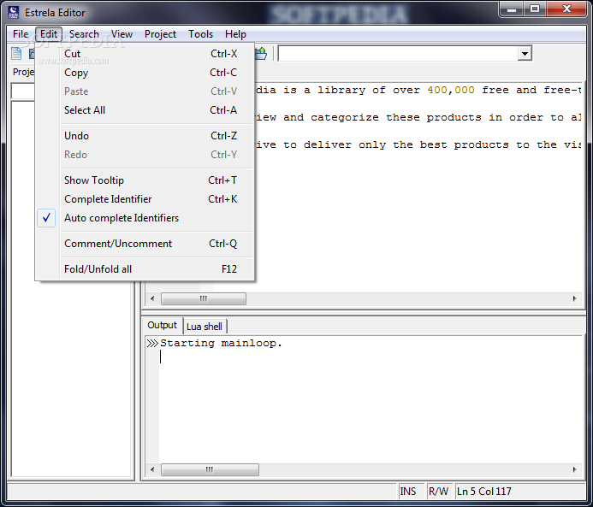The width and height of the screenshot is (593, 507).
Task: Switch to the Lua shell tab
Action: pyautogui.click(x=205, y=327)
